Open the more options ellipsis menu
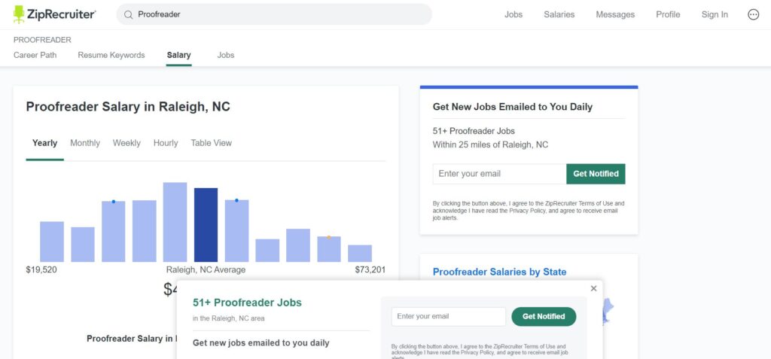Image resolution: width=771 pixels, height=359 pixels. [x=753, y=14]
